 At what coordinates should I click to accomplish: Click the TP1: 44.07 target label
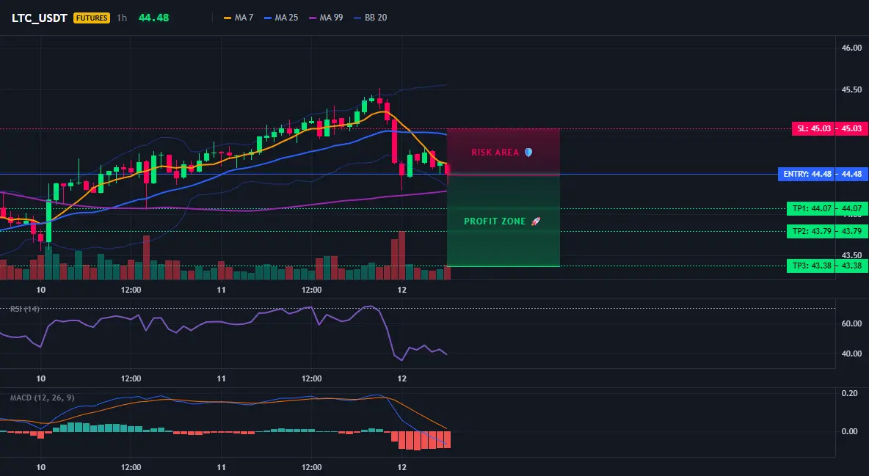click(811, 209)
